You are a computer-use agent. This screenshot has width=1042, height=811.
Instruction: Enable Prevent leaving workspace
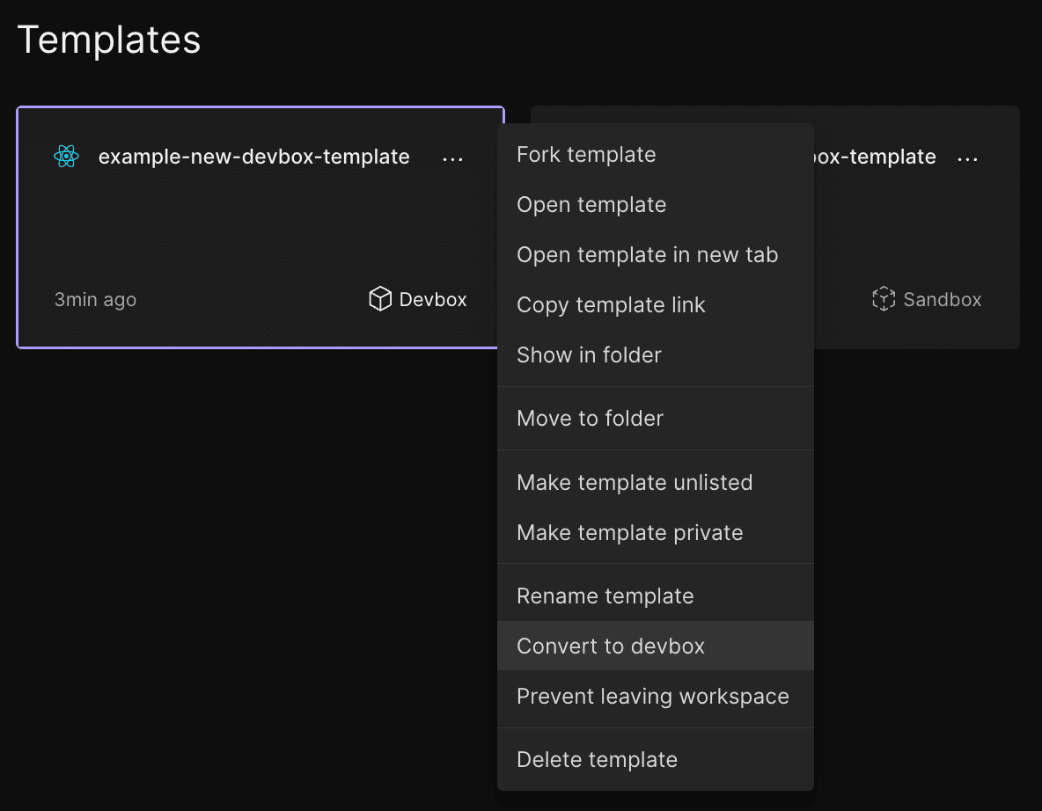click(x=652, y=696)
